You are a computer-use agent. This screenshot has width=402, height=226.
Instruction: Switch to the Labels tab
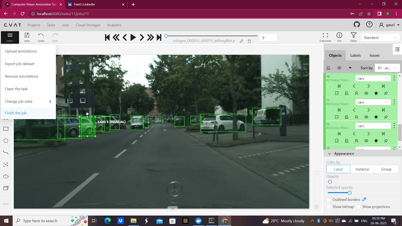pos(356,55)
